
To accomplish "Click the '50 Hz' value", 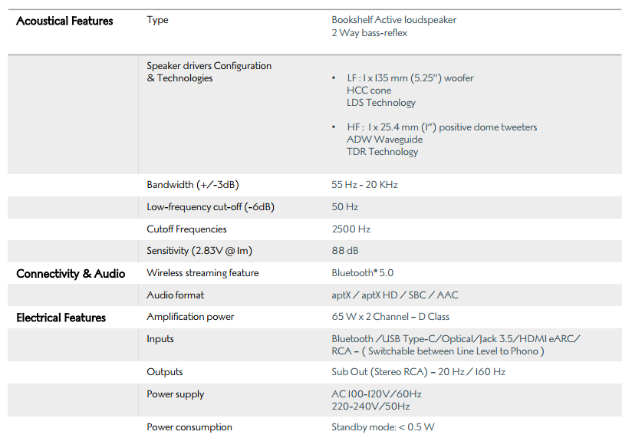I will point(344,206).
